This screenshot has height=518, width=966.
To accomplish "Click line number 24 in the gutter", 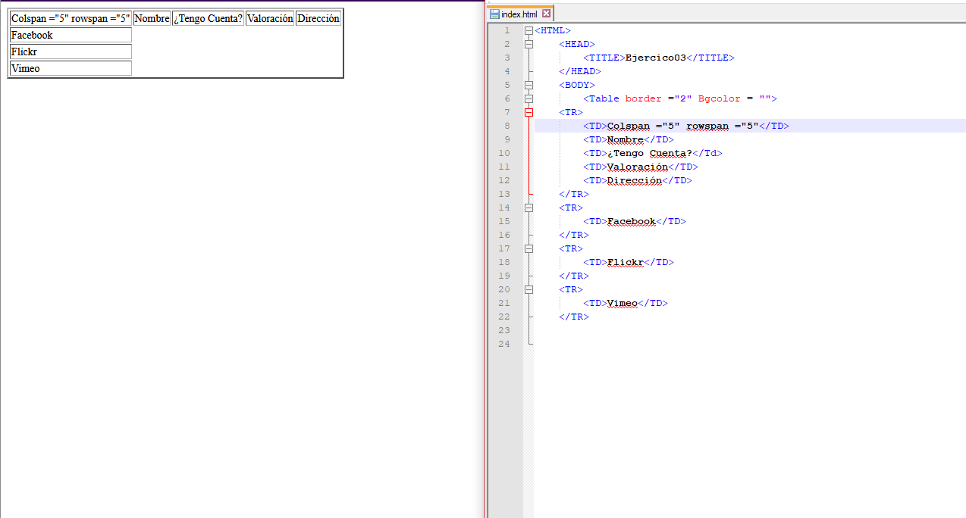I will (505, 344).
